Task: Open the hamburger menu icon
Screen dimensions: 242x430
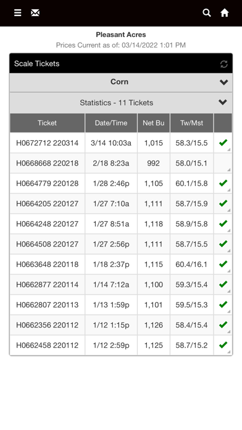Action: point(17,13)
